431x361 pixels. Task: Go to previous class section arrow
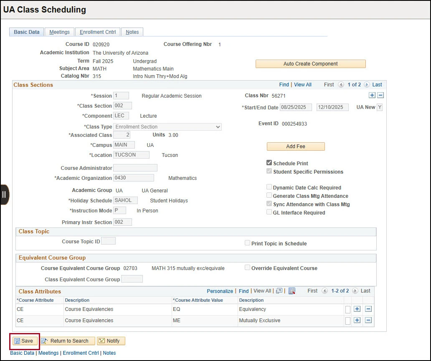[341, 85]
